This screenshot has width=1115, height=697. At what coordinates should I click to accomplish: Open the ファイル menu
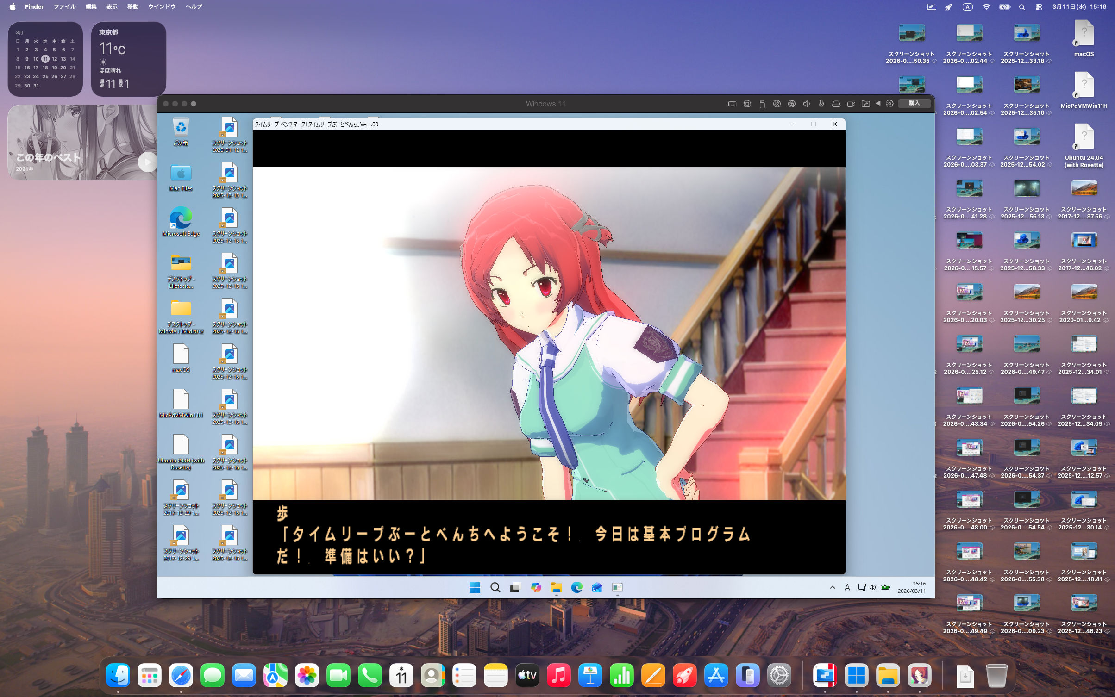(x=64, y=7)
